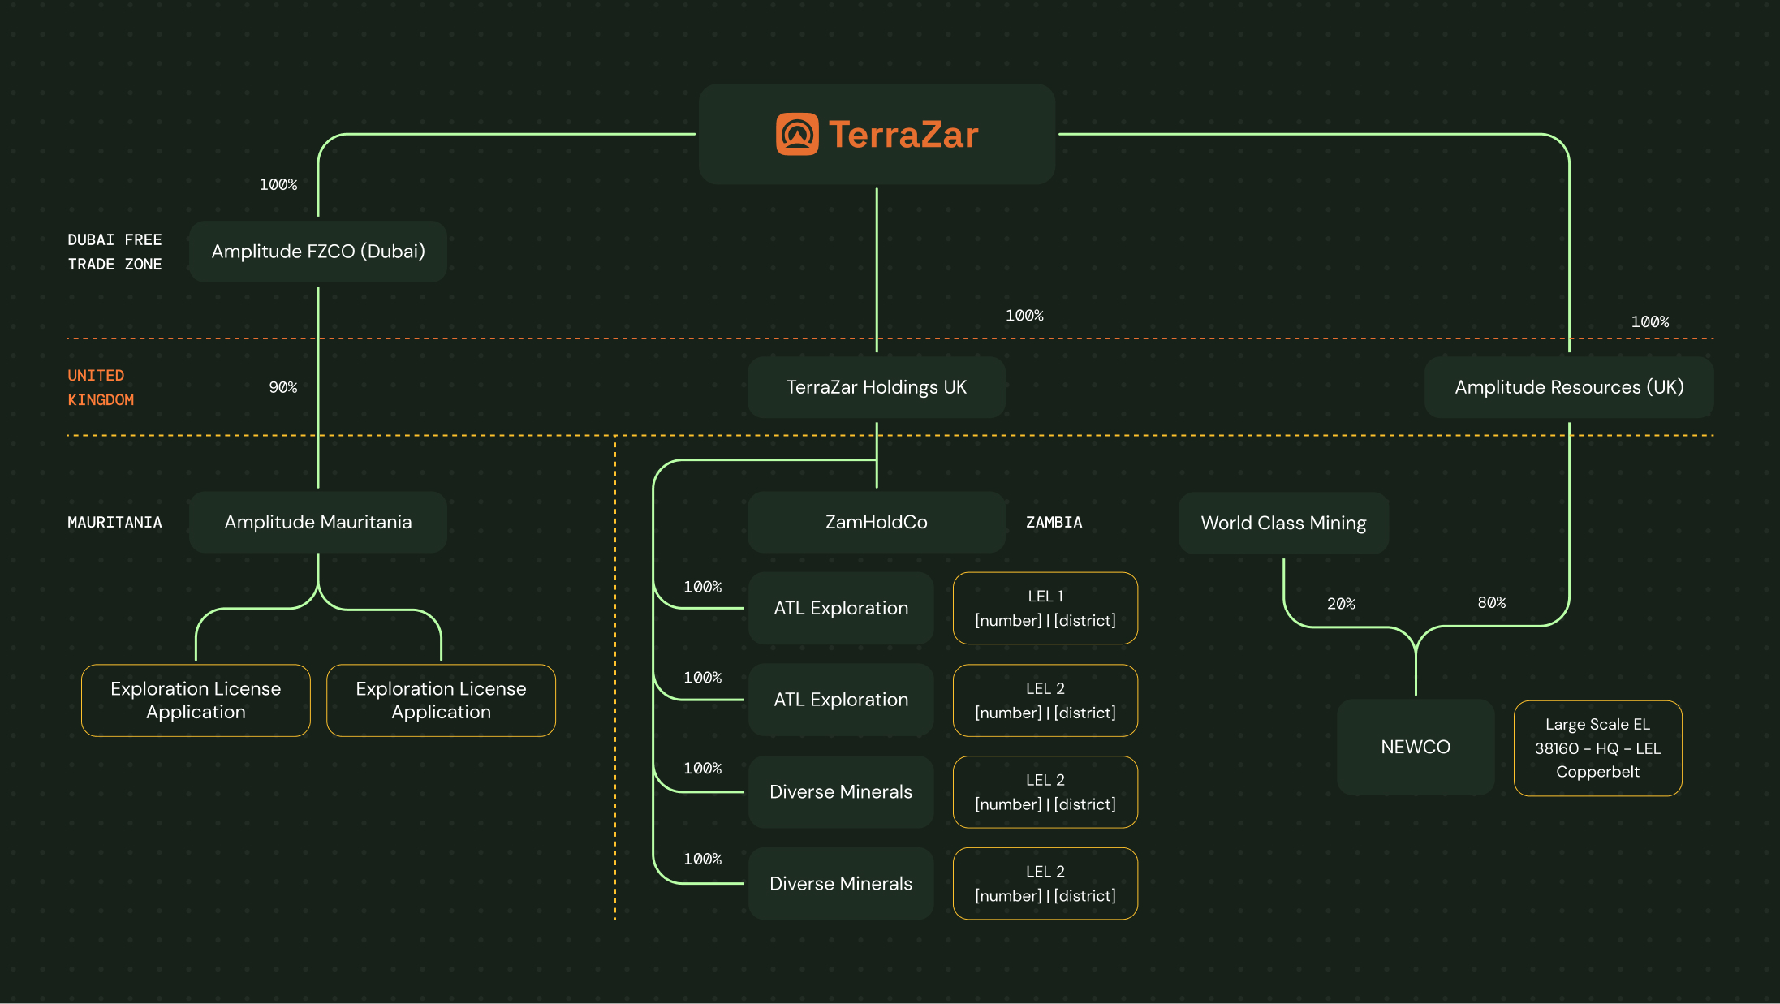Click the TerraZar Holdings UK node
Screen dimensions: 1780x1004
[876, 387]
